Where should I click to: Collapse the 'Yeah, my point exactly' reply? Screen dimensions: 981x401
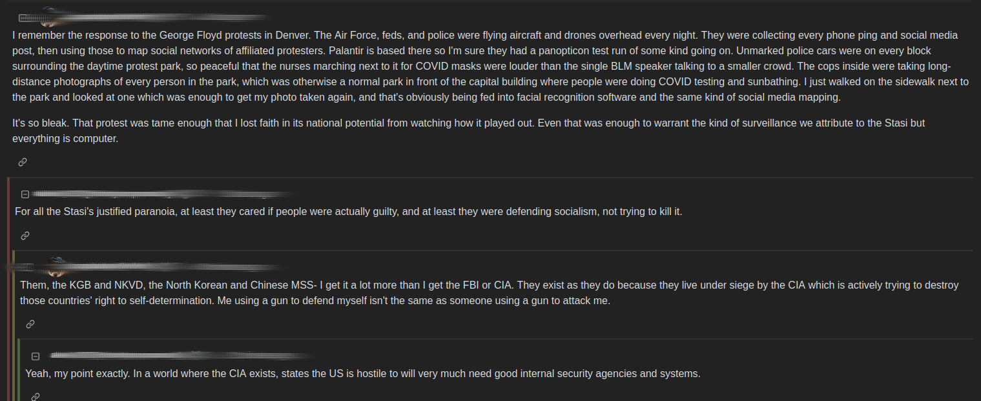36,356
